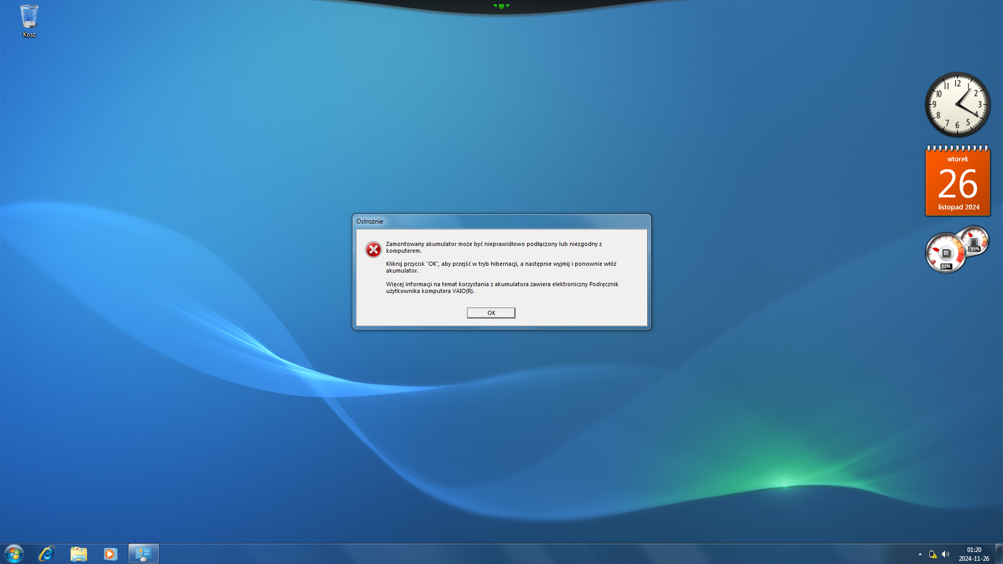Click the date 2024-11-26 in taskbar
1003x564 pixels.
pyautogui.click(x=974, y=559)
